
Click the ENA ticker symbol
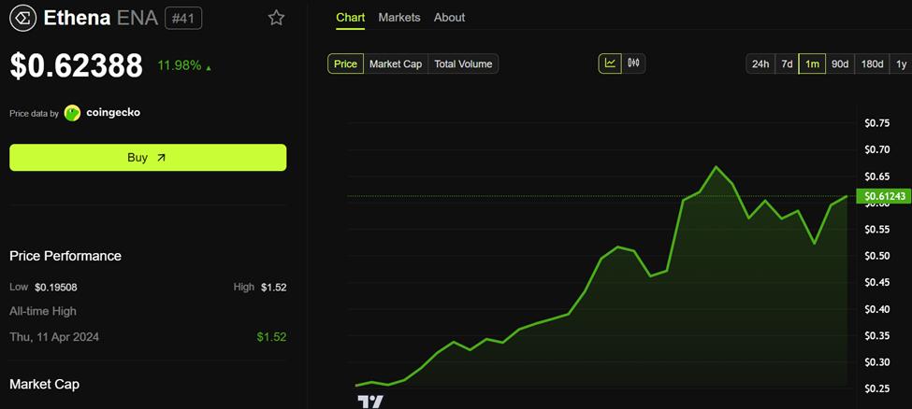[x=138, y=18]
